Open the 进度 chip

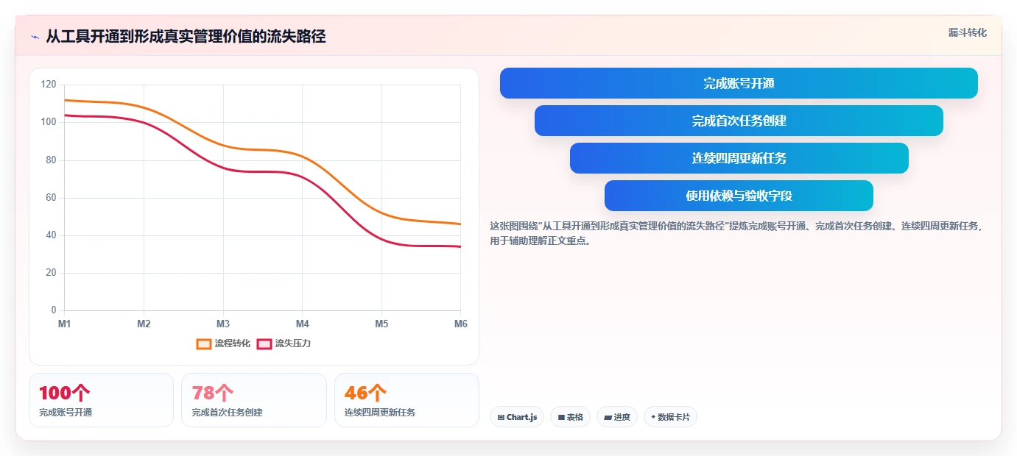coord(617,417)
